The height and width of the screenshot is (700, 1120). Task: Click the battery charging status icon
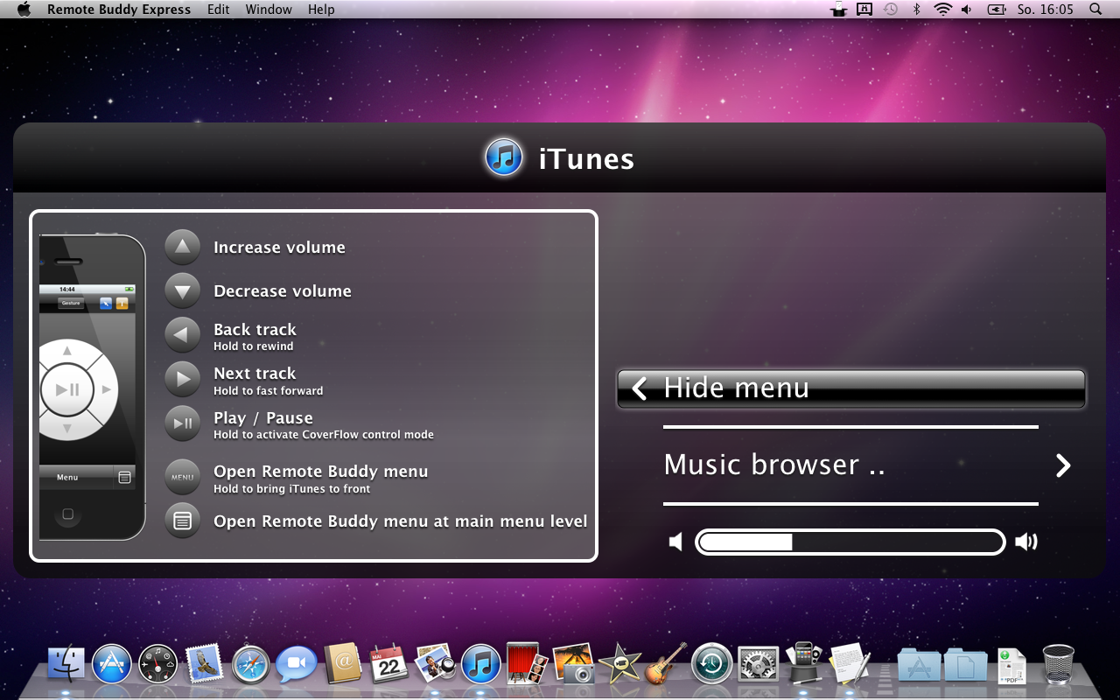[997, 10]
